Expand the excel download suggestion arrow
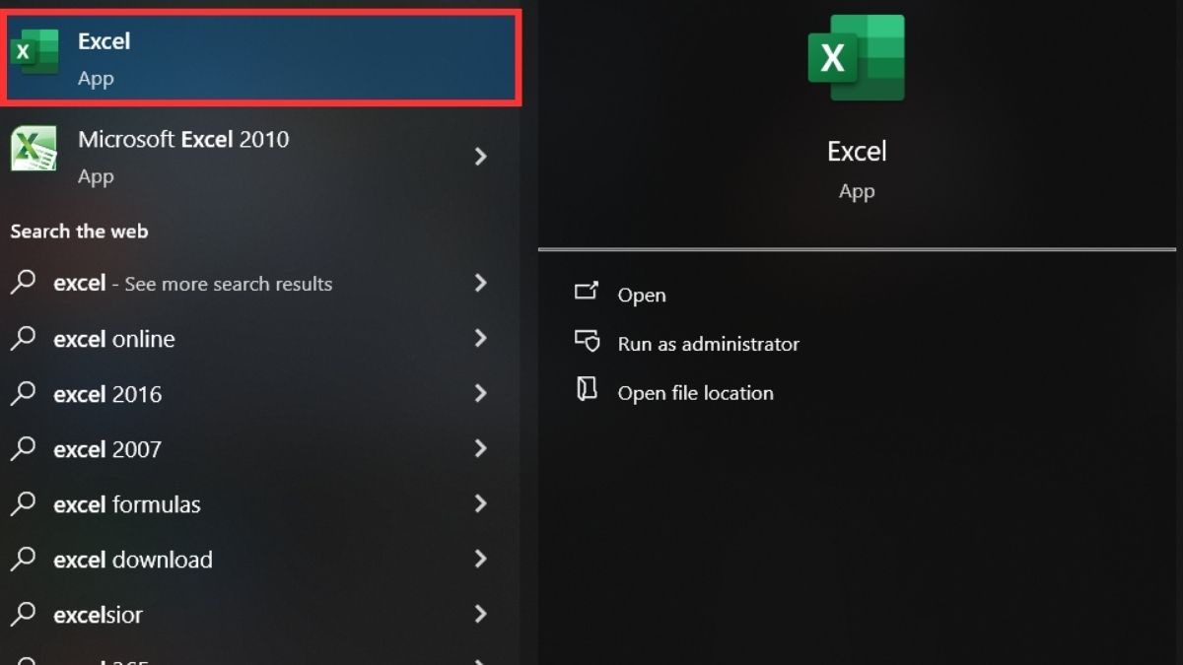Screen dimensions: 1183x665 (481, 559)
